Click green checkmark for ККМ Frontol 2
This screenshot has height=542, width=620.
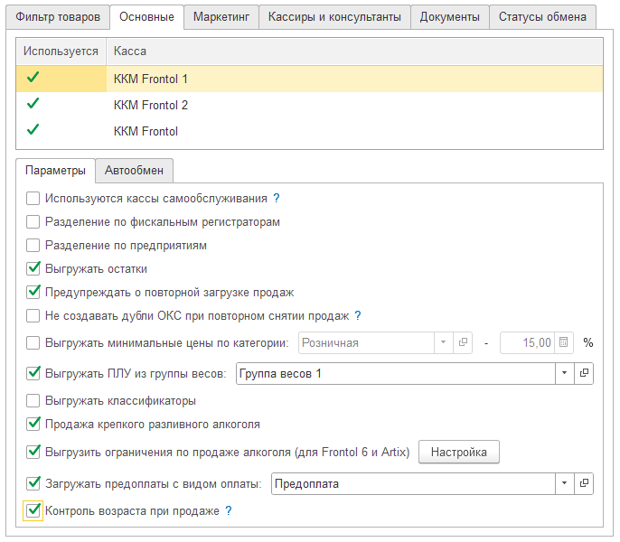pyautogui.click(x=33, y=105)
